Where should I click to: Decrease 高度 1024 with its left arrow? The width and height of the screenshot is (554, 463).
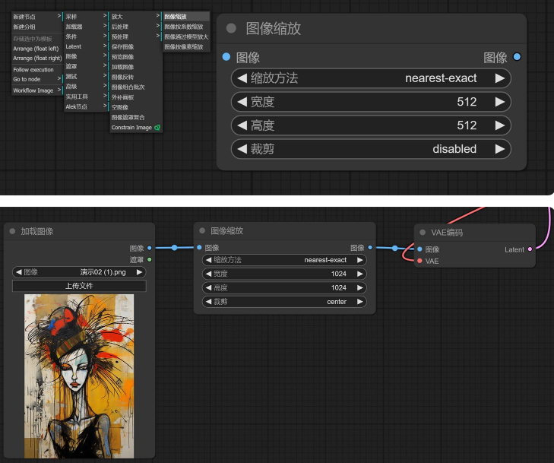pyautogui.click(x=208, y=287)
